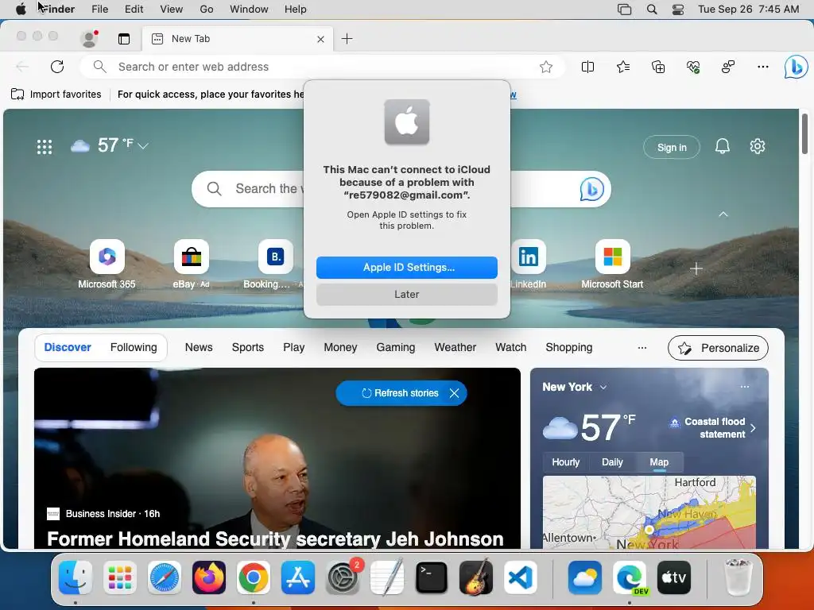Open the Window menu

tap(249, 10)
